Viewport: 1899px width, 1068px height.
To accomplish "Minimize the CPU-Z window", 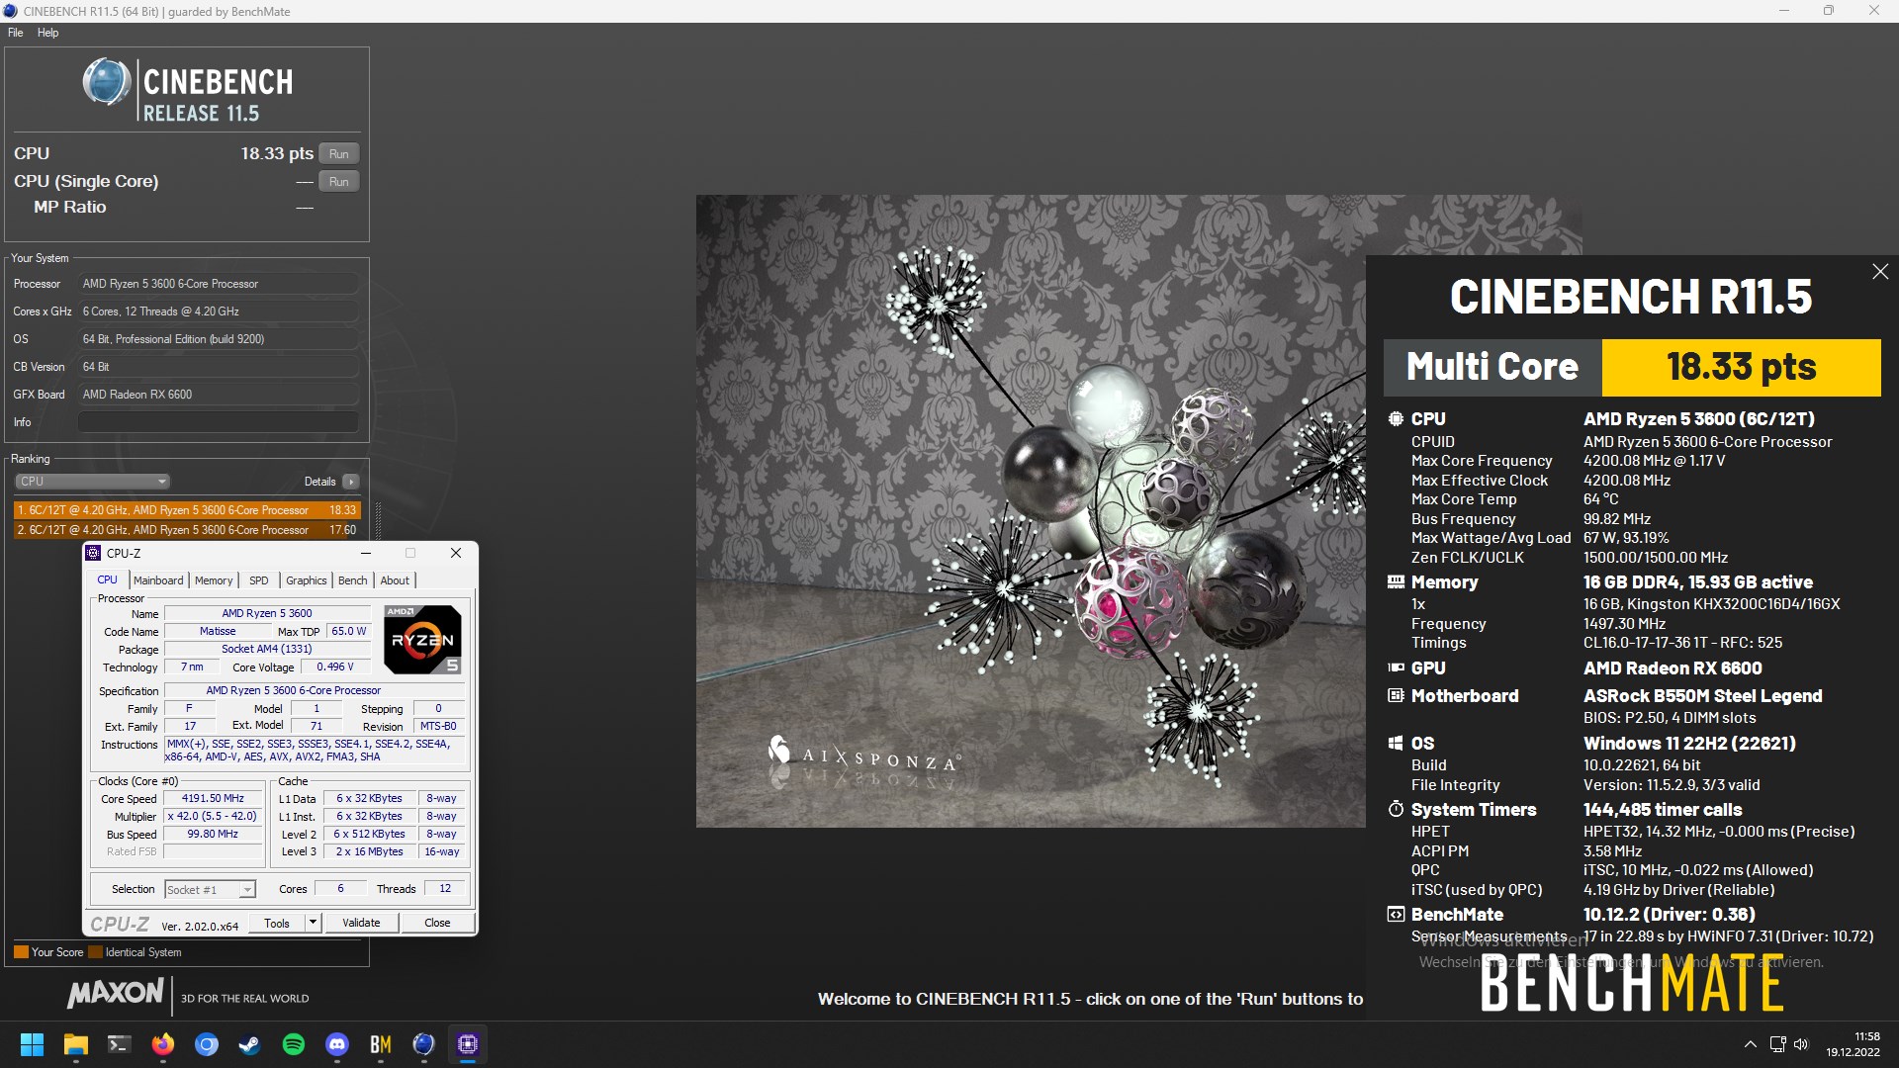I will [x=366, y=553].
